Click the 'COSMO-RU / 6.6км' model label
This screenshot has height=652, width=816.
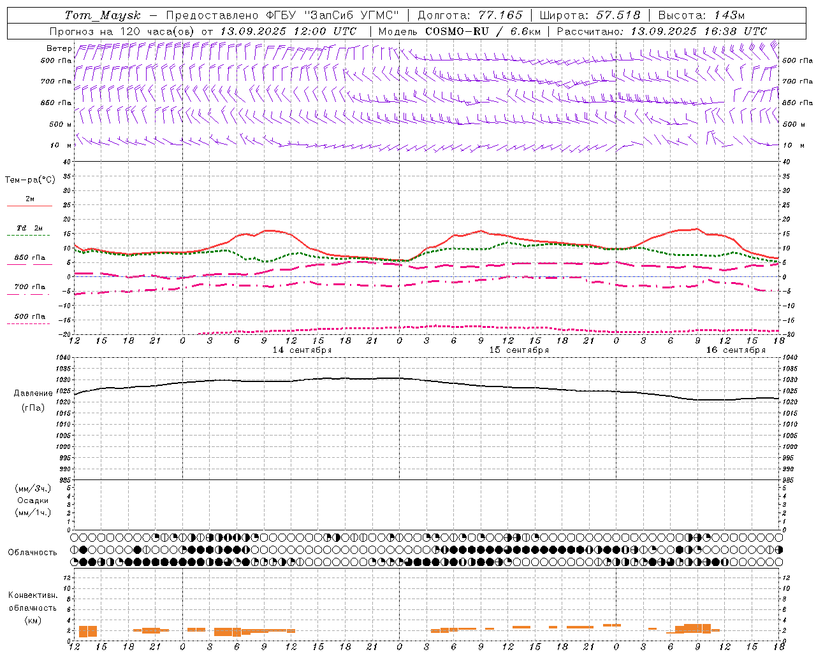483,31
